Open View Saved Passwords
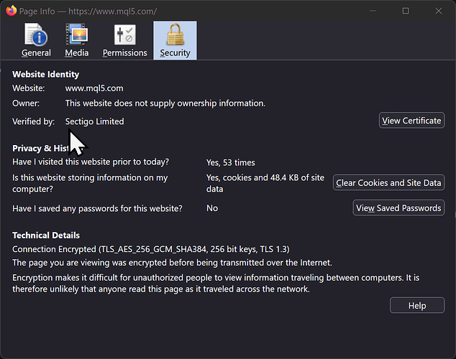456x359 pixels. [398, 208]
